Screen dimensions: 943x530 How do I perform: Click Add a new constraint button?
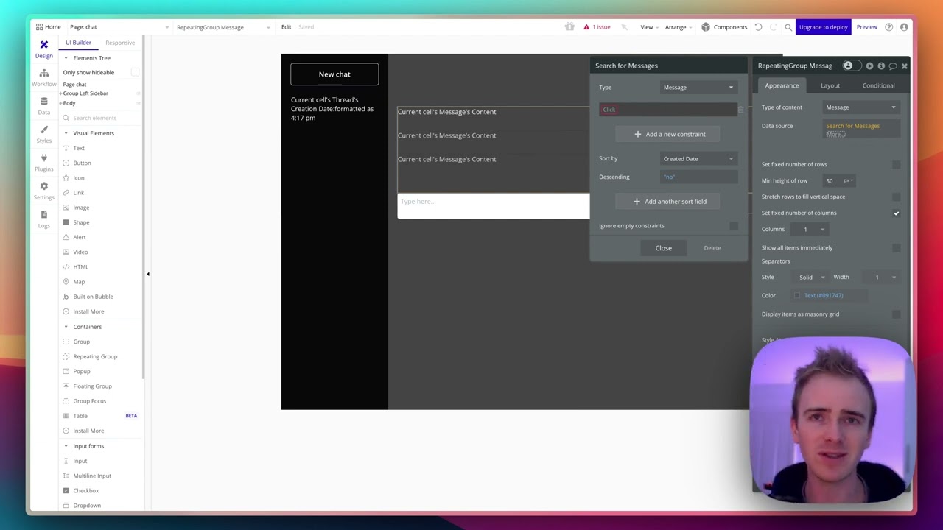(x=669, y=134)
